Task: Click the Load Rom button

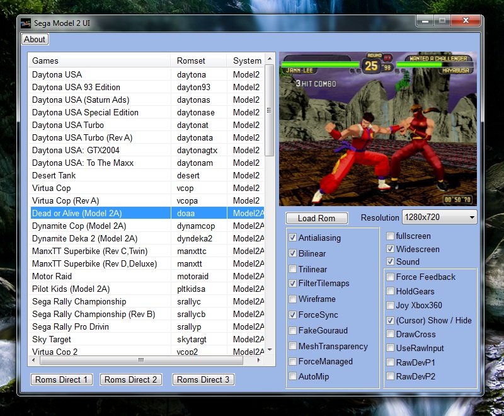Action: (x=317, y=218)
